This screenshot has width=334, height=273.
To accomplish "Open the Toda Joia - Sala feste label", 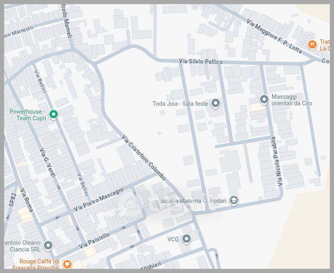I will click(180, 104).
